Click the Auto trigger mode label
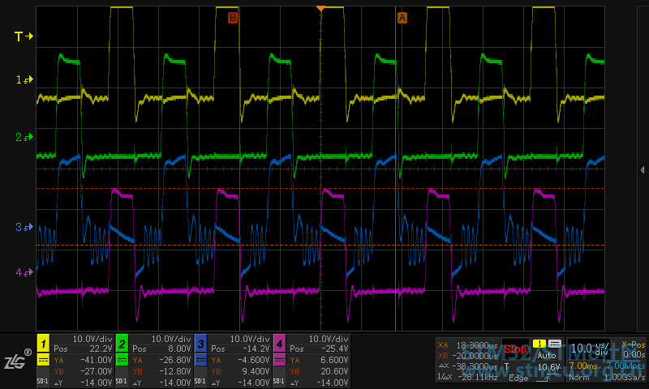 pyautogui.click(x=546, y=356)
